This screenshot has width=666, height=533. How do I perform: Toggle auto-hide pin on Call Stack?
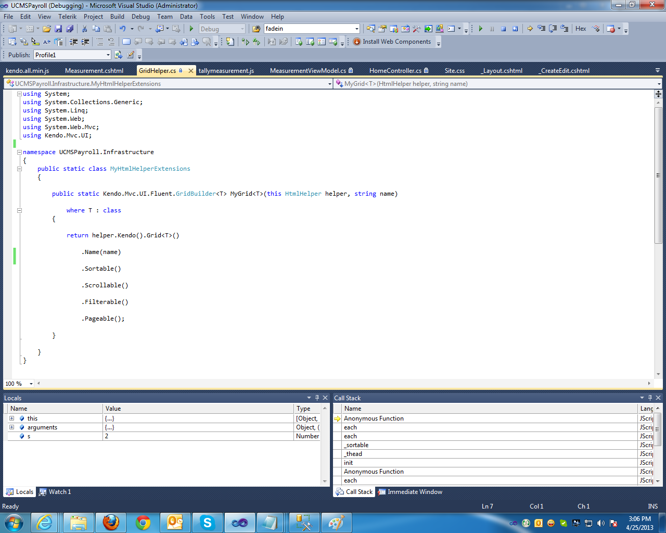(x=649, y=398)
